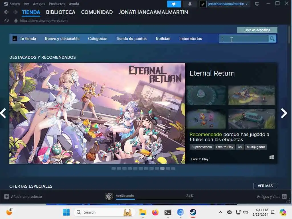Click the padlock icon beside the URL
The width and height of the screenshot is (292, 219).
click(16, 21)
